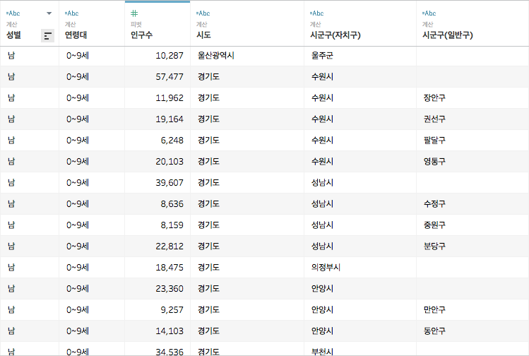This screenshot has width=529, height=356.
Task: Click the population value 10,287
Action: [x=170, y=56]
